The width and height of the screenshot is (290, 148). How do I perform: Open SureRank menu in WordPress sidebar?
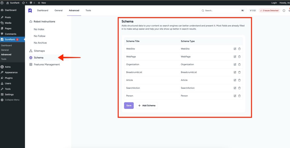click(x=12, y=39)
